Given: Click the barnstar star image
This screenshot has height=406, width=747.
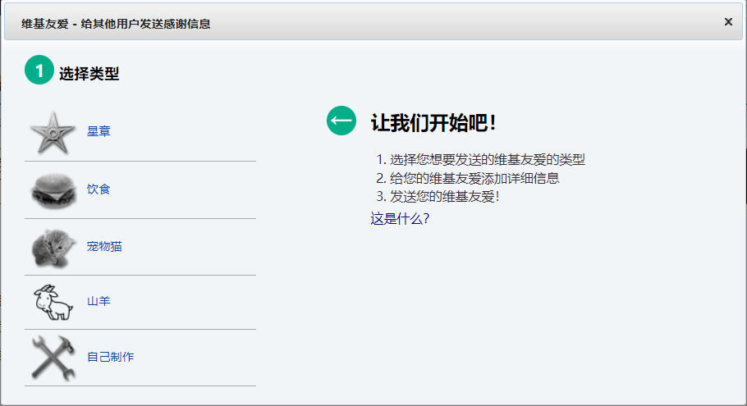Looking at the screenshot, I should (x=54, y=132).
